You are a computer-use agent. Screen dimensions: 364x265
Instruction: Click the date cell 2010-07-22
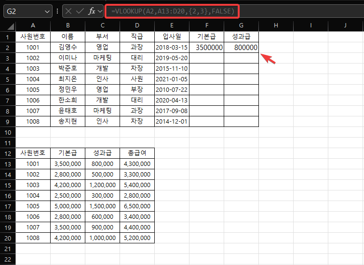click(172, 89)
